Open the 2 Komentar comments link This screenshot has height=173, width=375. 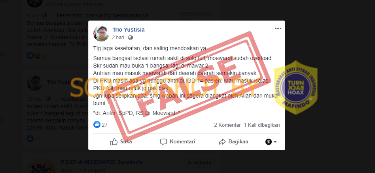pyautogui.click(x=227, y=125)
